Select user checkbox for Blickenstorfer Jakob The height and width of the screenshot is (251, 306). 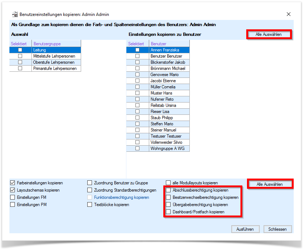tap(137, 62)
